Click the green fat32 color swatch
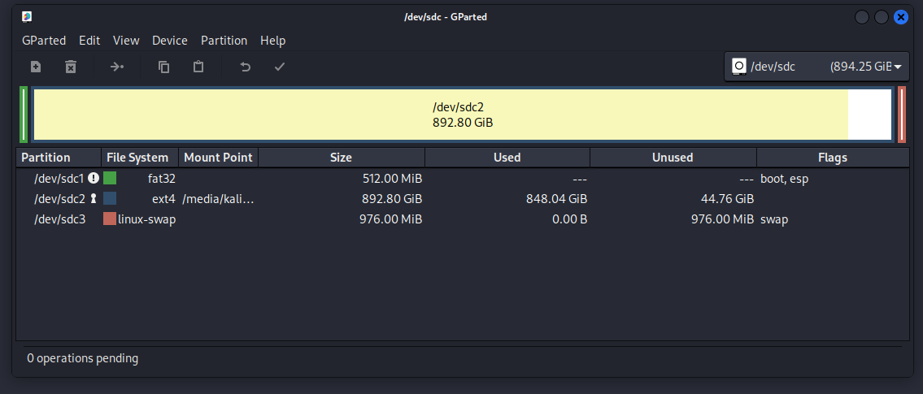 click(x=110, y=178)
